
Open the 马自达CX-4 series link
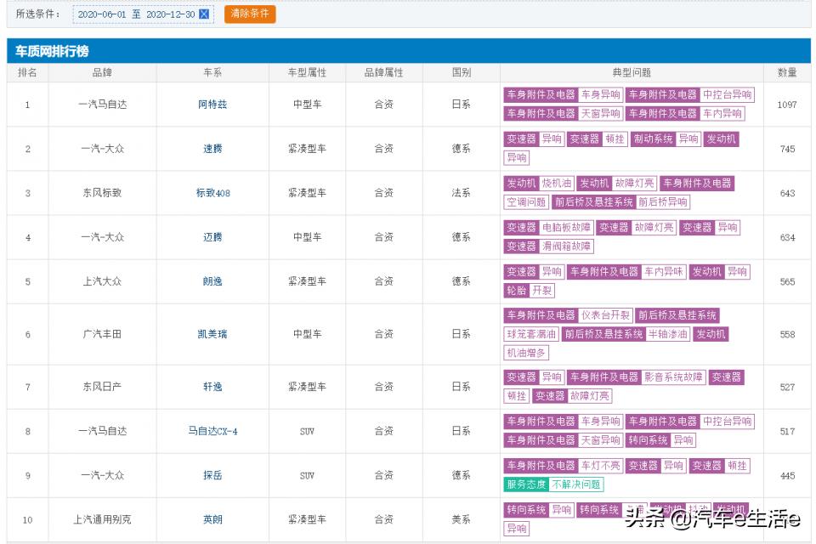(x=212, y=431)
